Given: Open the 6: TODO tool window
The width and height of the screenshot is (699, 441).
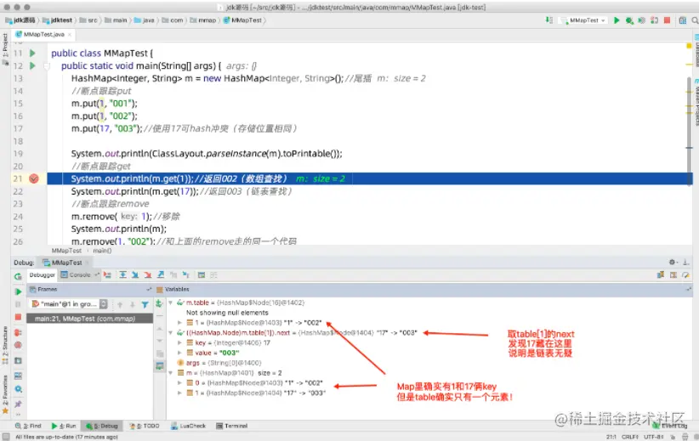Looking at the screenshot, I should (x=144, y=426).
